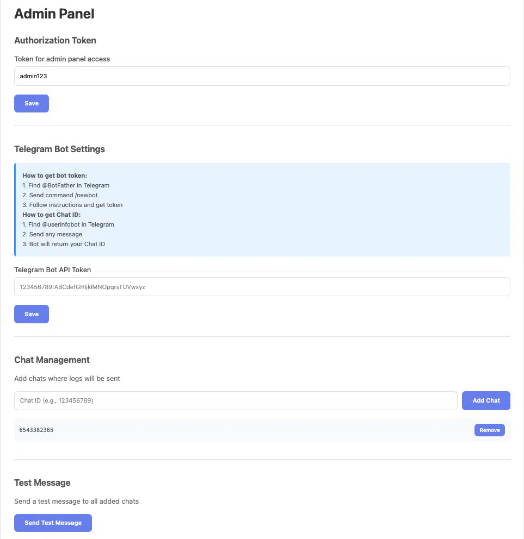Focus the Telegram Bot API Token field
Image resolution: width=524 pixels, height=539 pixels.
click(x=262, y=287)
